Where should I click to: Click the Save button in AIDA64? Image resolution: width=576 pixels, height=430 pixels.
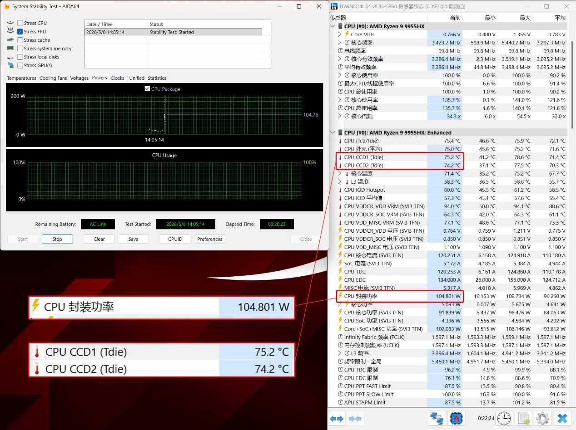pos(133,239)
